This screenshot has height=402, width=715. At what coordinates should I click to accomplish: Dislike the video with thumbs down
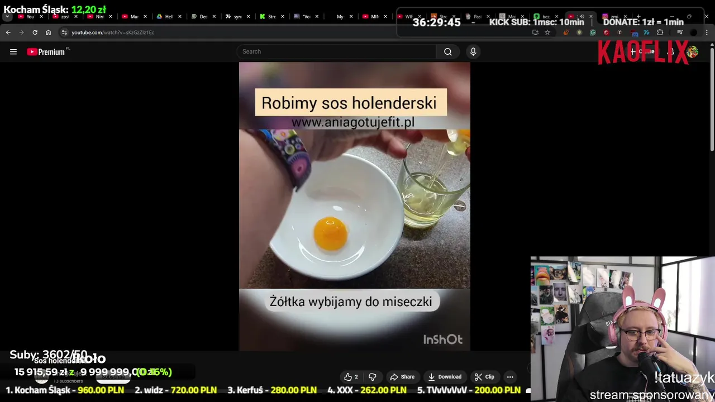(x=372, y=377)
